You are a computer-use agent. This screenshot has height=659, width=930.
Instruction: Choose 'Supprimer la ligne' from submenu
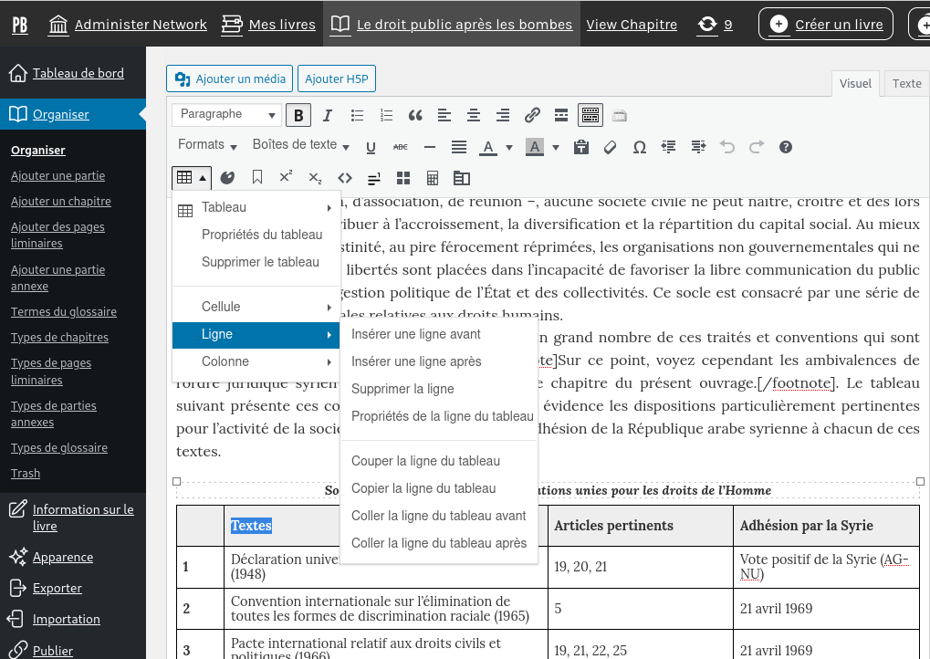click(402, 389)
